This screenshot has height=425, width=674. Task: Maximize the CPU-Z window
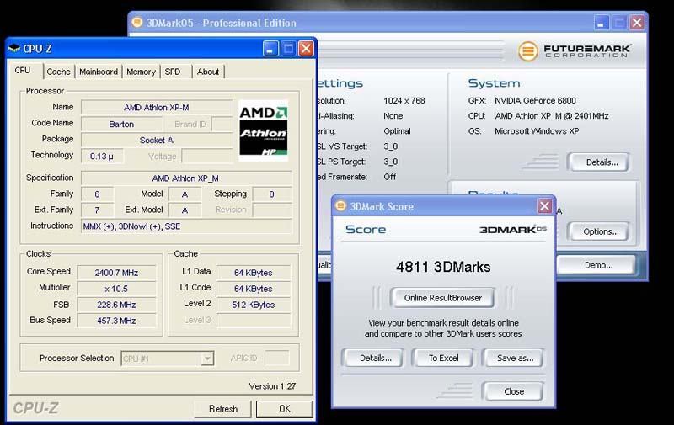(288, 49)
